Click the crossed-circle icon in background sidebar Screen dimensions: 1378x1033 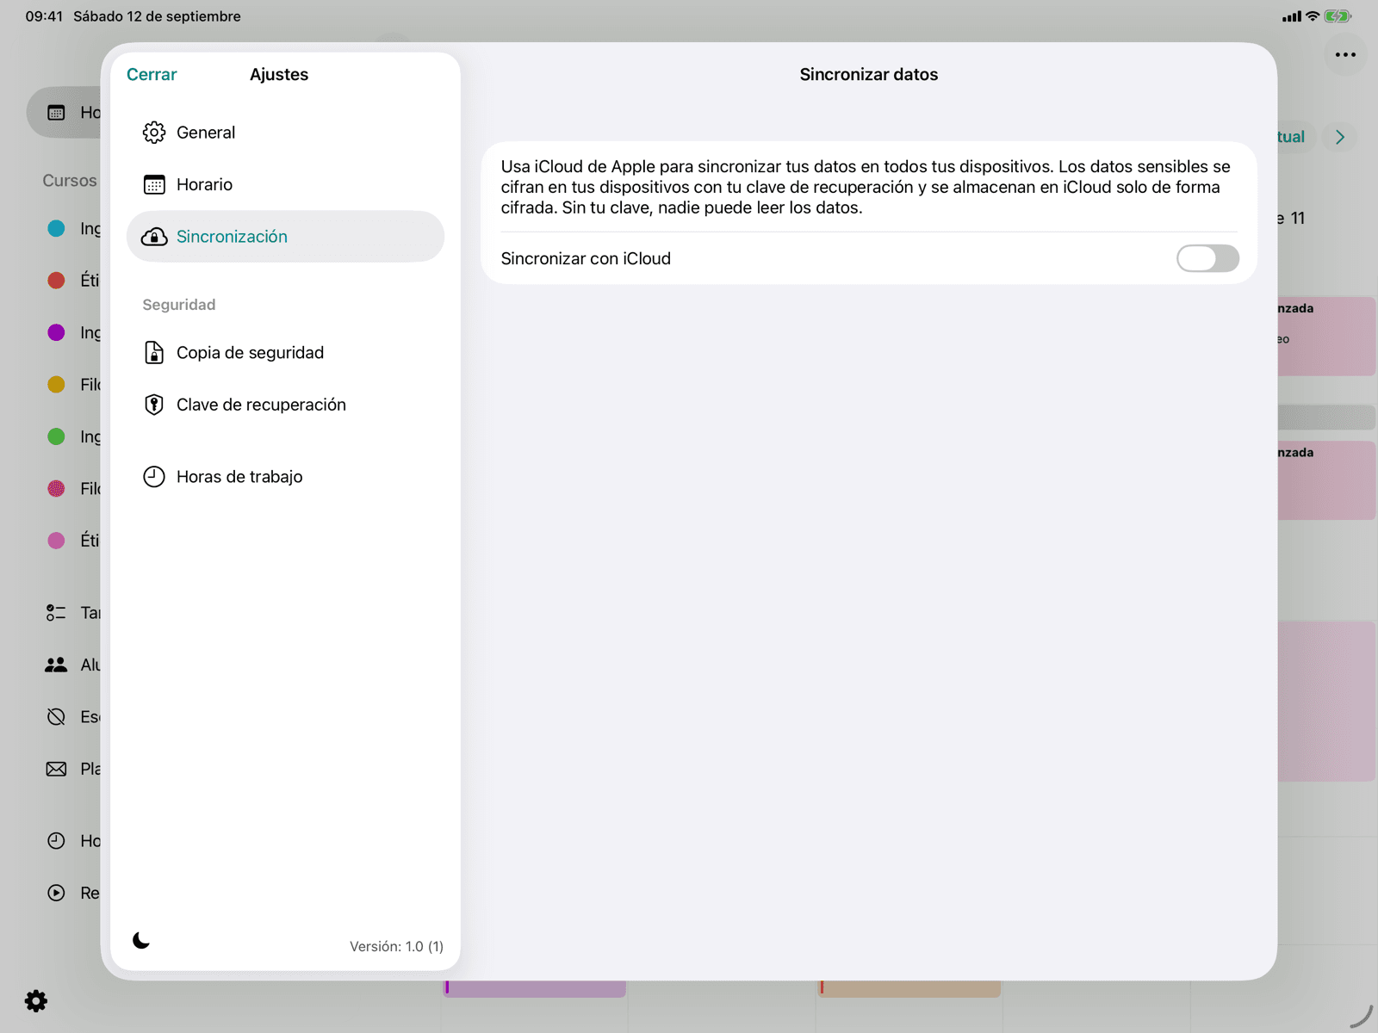click(56, 717)
